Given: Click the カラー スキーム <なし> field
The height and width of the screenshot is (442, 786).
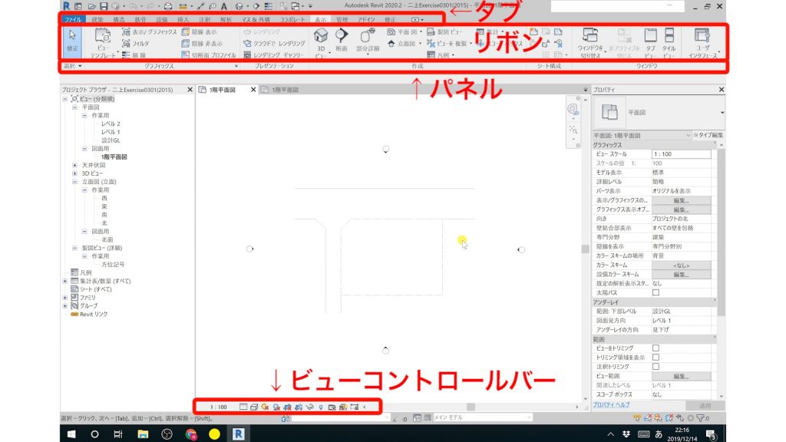Looking at the screenshot, I should [682, 266].
